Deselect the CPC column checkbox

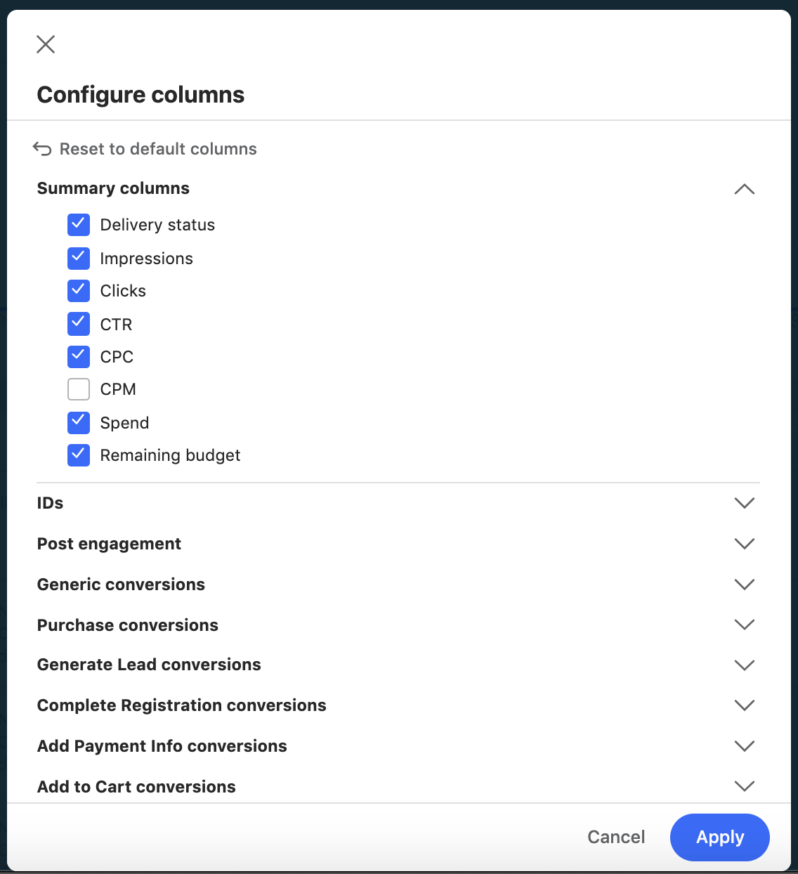79,357
